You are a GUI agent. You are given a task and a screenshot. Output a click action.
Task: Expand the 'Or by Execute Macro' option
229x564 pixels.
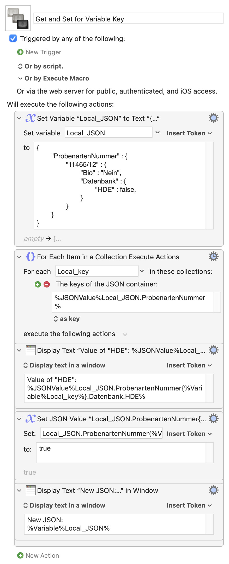[x=20, y=78]
